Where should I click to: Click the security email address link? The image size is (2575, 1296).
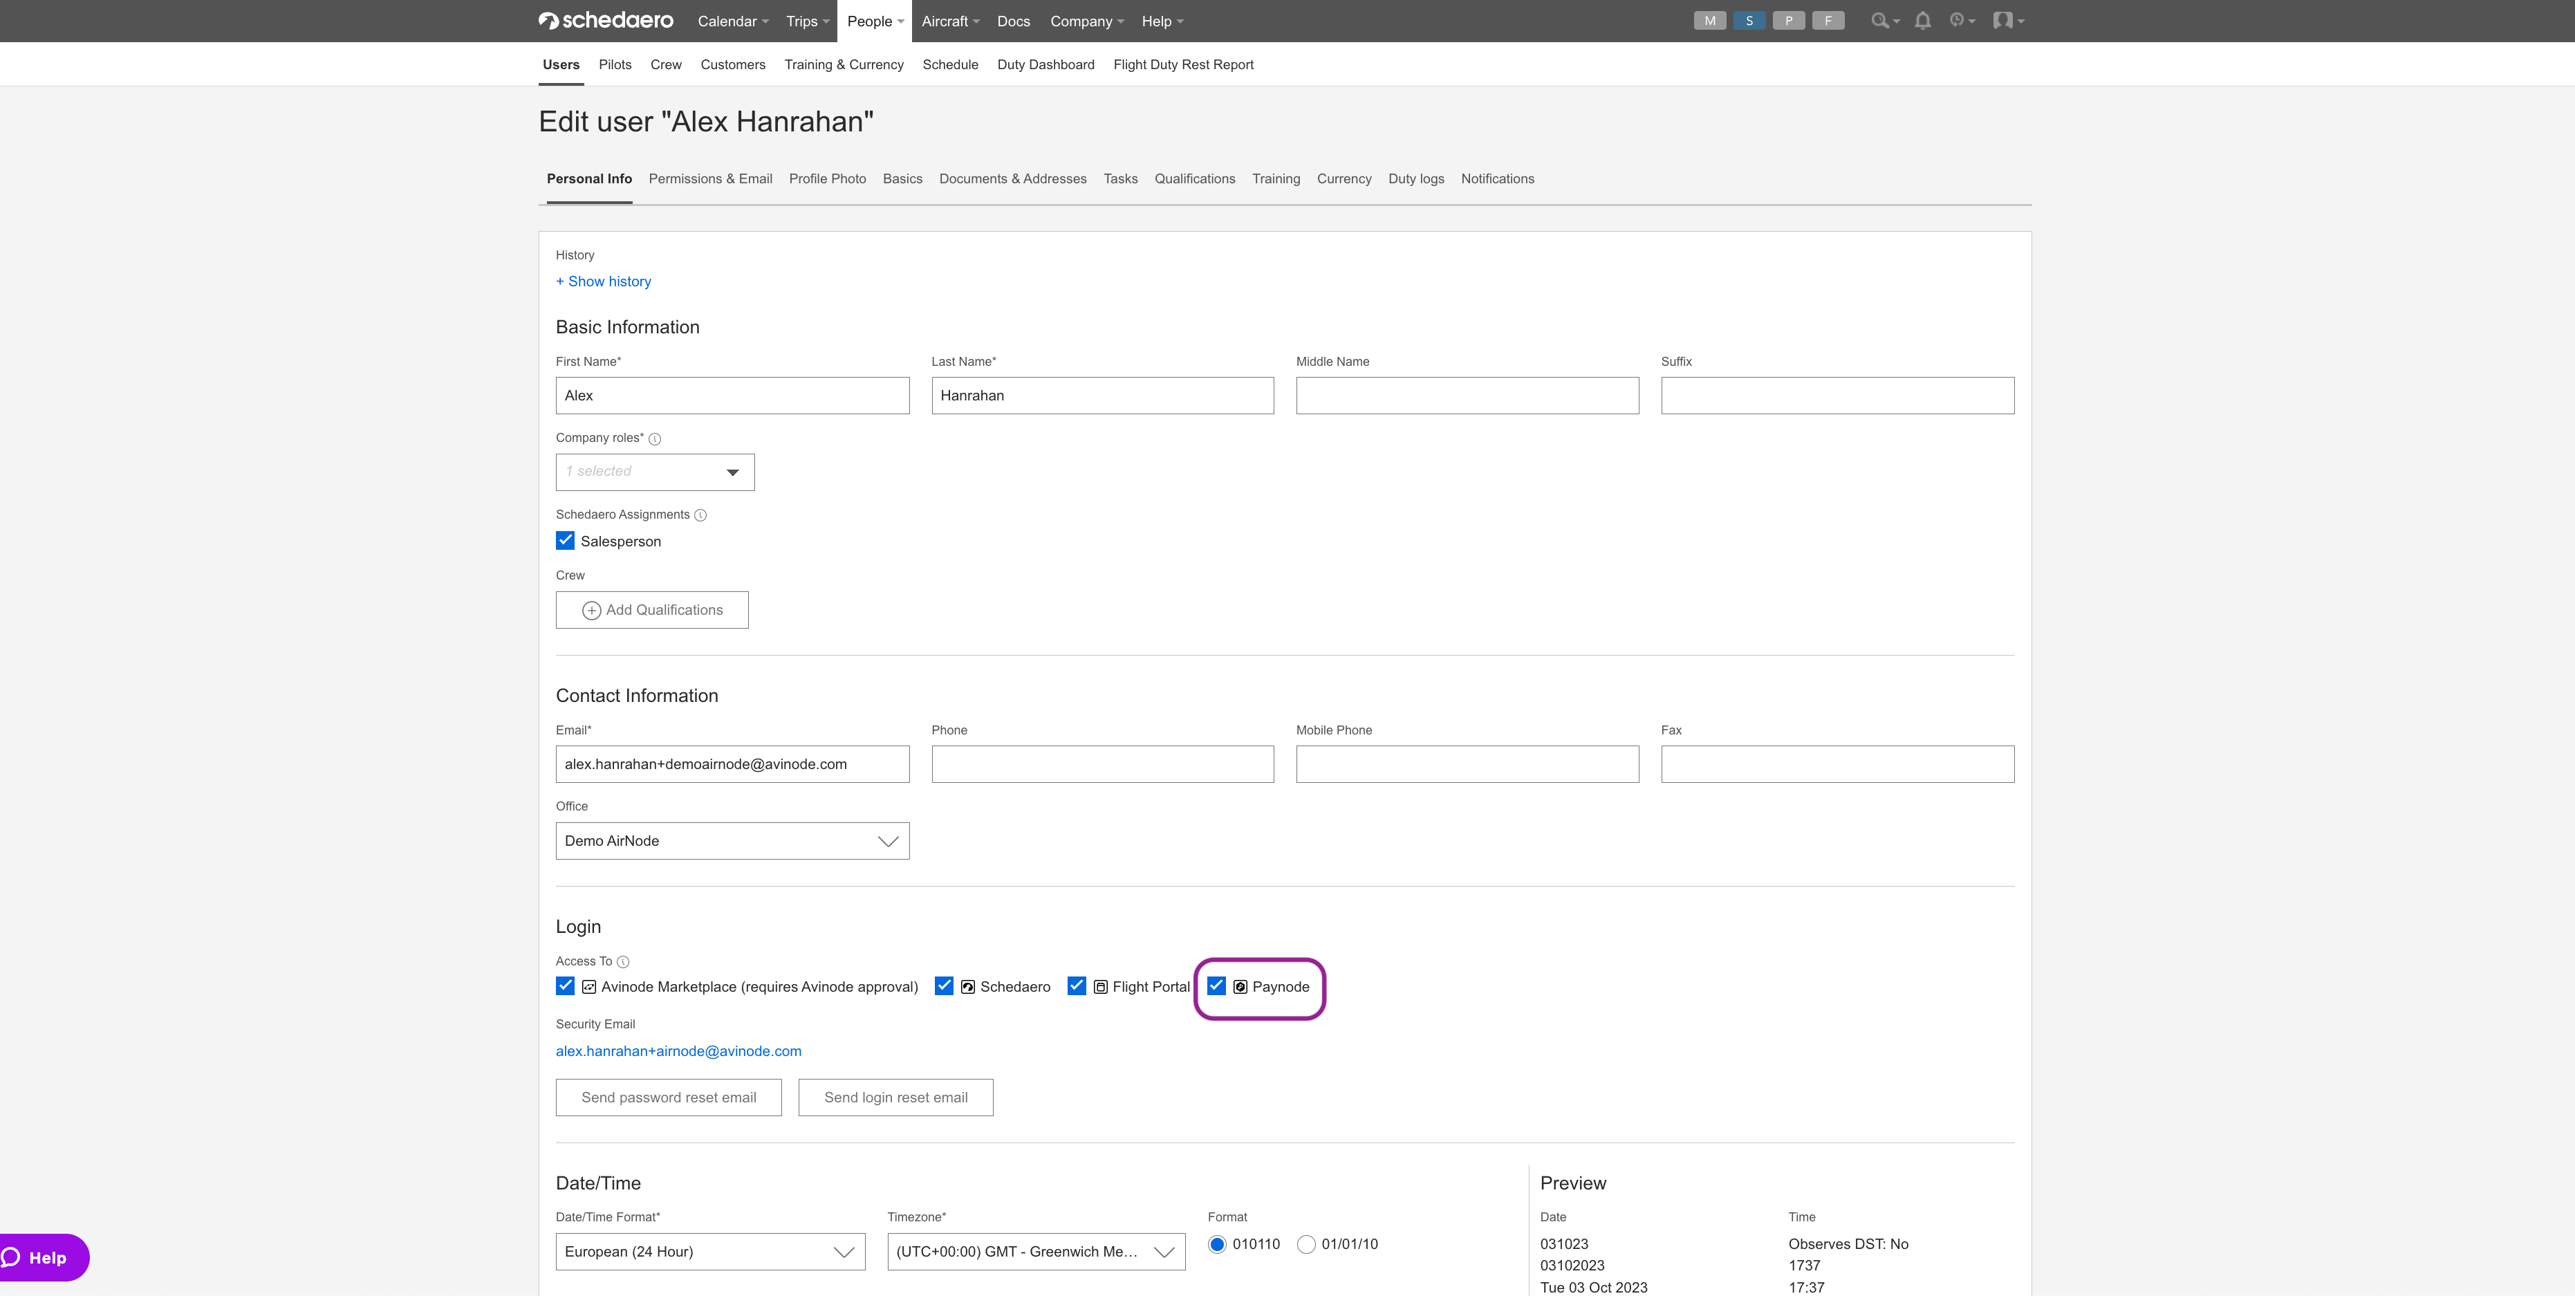(x=679, y=1052)
